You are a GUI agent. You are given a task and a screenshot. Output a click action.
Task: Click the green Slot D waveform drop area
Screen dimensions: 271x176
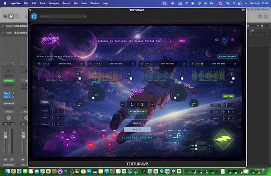(x=208, y=75)
